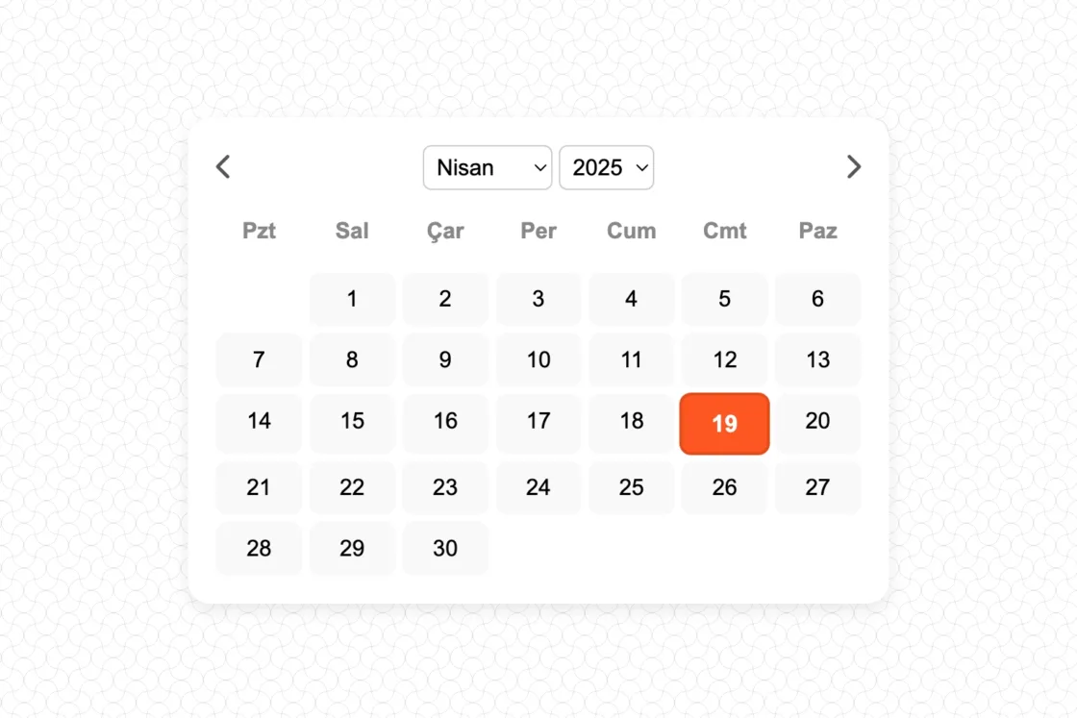Open the 2025 year dropdown
1077x718 pixels.
(606, 167)
